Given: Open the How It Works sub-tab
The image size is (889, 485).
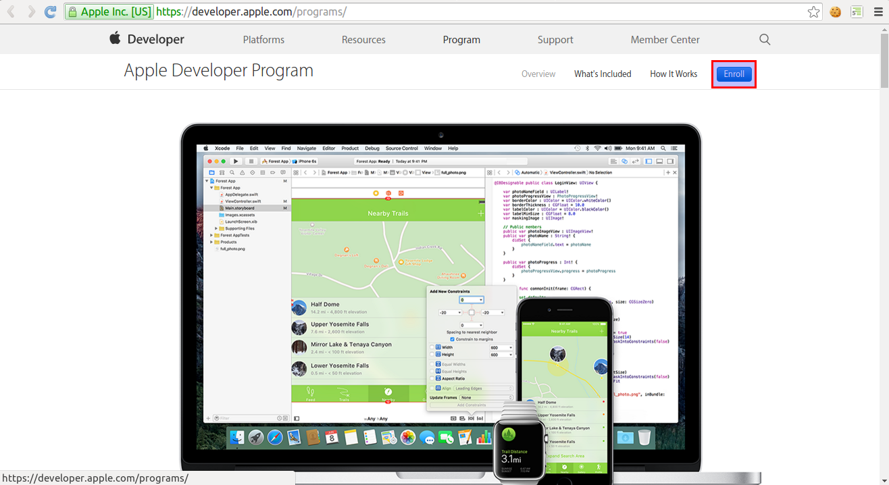Looking at the screenshot, I should pyautogui.click(x=674, y=74).
